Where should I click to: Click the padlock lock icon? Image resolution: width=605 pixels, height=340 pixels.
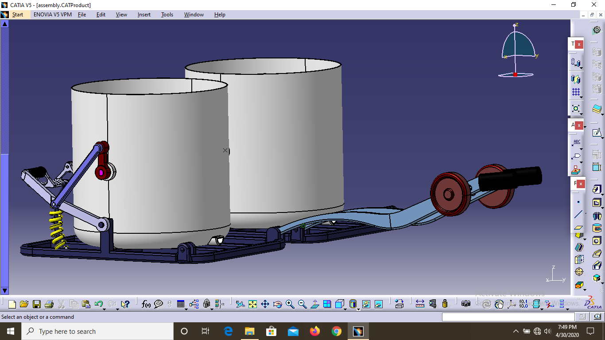(x=206, y=304)
